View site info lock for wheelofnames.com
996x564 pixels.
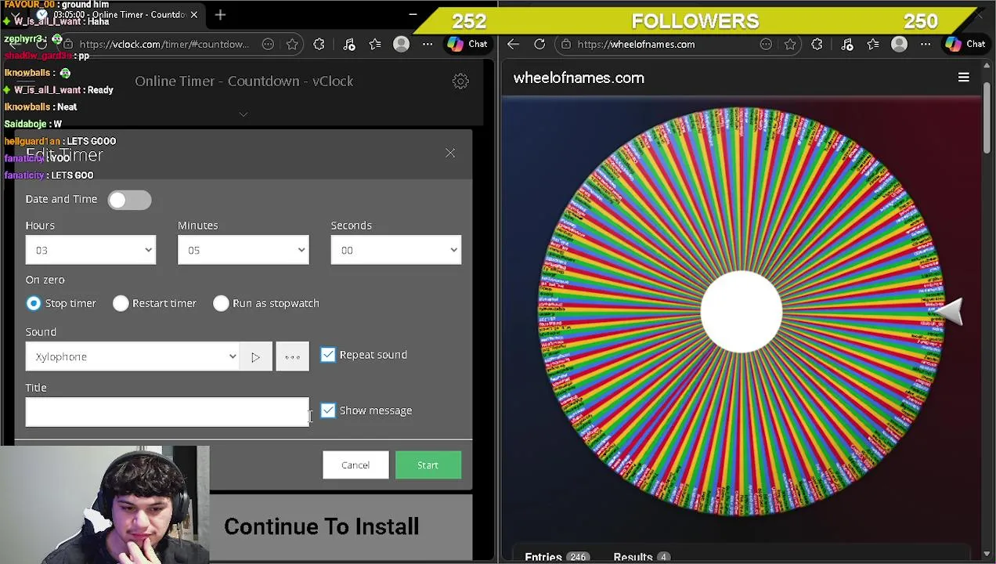[566, 44]
